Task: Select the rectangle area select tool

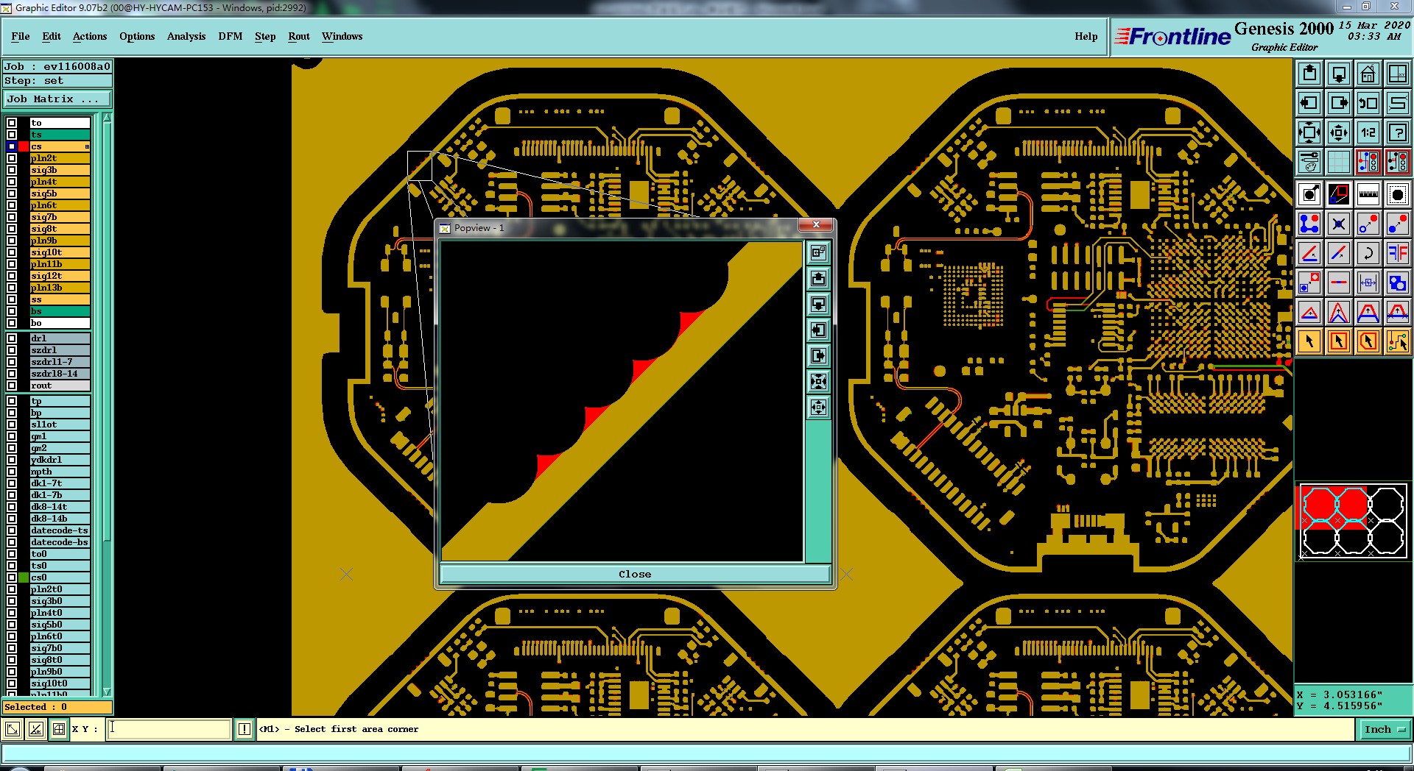Action: pos(1339,341)
